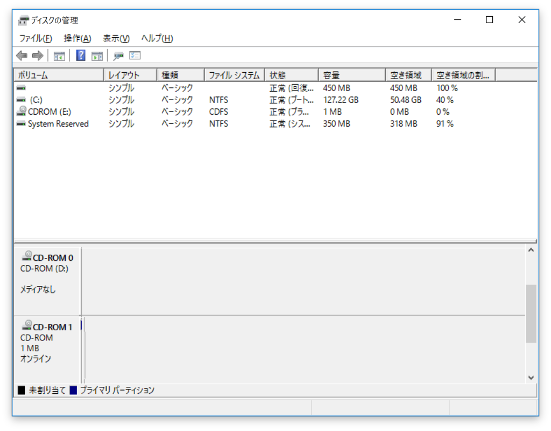Screen dimensions: 551x431
Task: Sort by the ファイル システム column header
Action: tap(235, 75)
